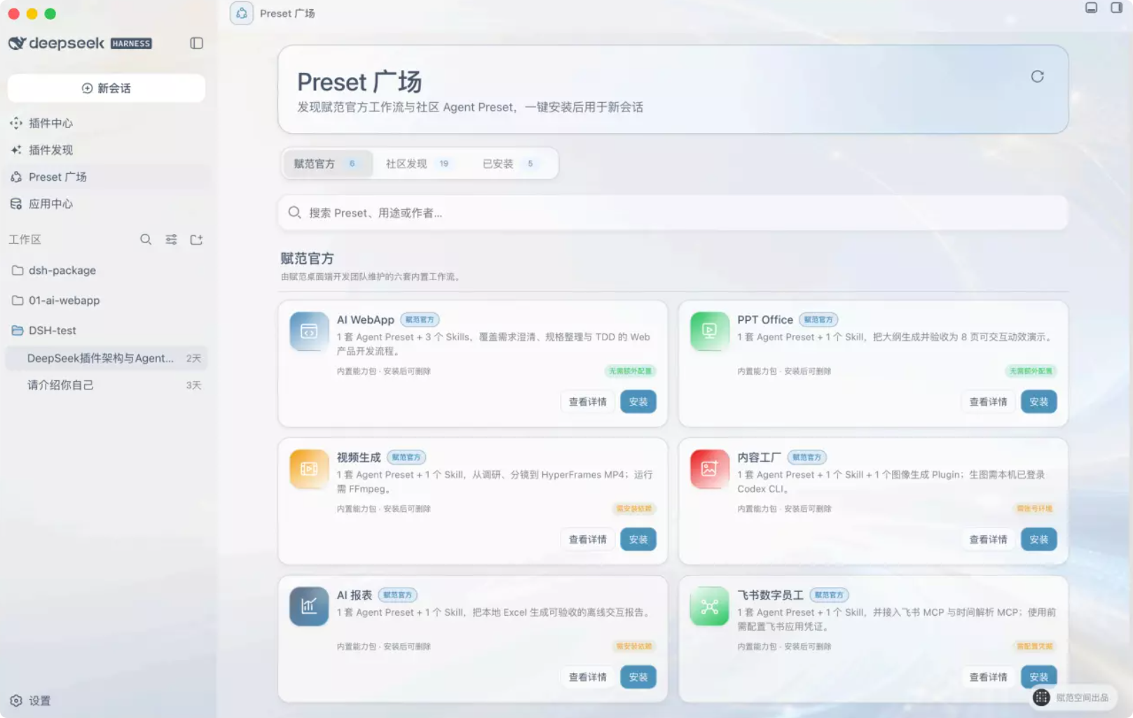Screen dimensions: 1133x718
Task: Open 插件发现 in the sidebar
Action: tap(107, 150)
